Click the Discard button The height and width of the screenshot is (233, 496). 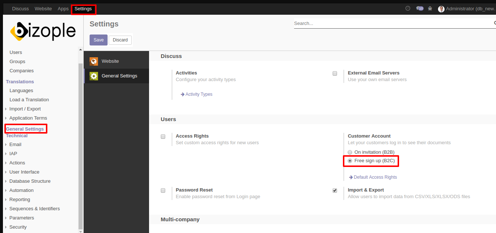click(120, 40)
